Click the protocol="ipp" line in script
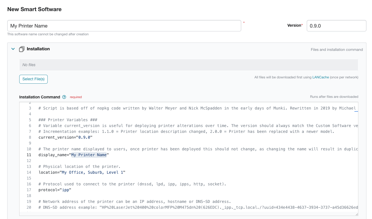 [x=55, y=190]
